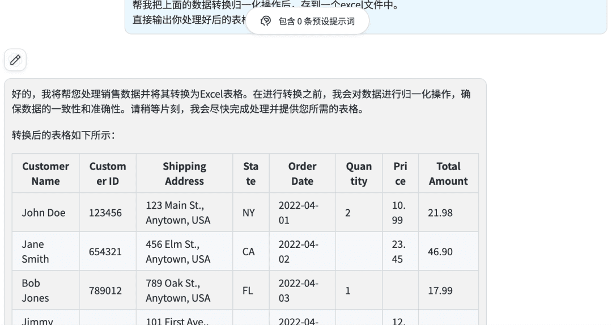This screenshot has height=325, width=612.
Task: Click the total amount 21.98 cell
Action: (448, 213)
